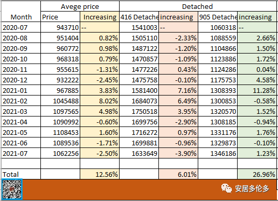Select the 2021-01 month cell
The width and height of the screenshot is (278, 201).
pyautogui.click(x=21, y=90)
